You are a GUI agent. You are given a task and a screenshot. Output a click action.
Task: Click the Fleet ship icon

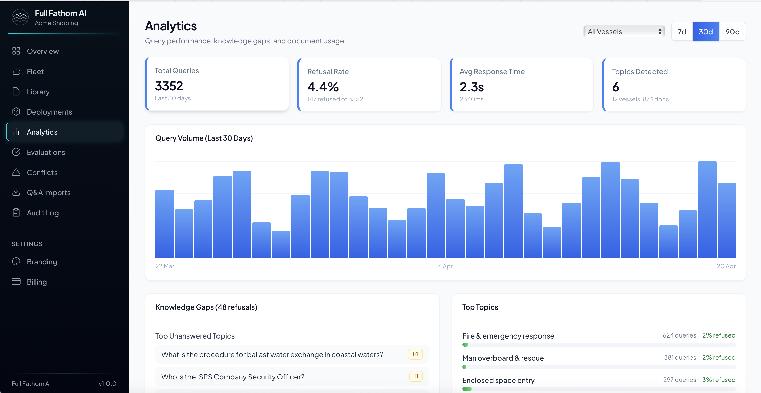pos(16,71)
